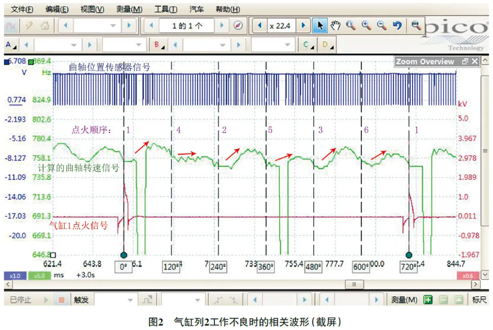Select falling edge trigger icon
This screenshot has width=493, height=330.
tap(233, 300)
